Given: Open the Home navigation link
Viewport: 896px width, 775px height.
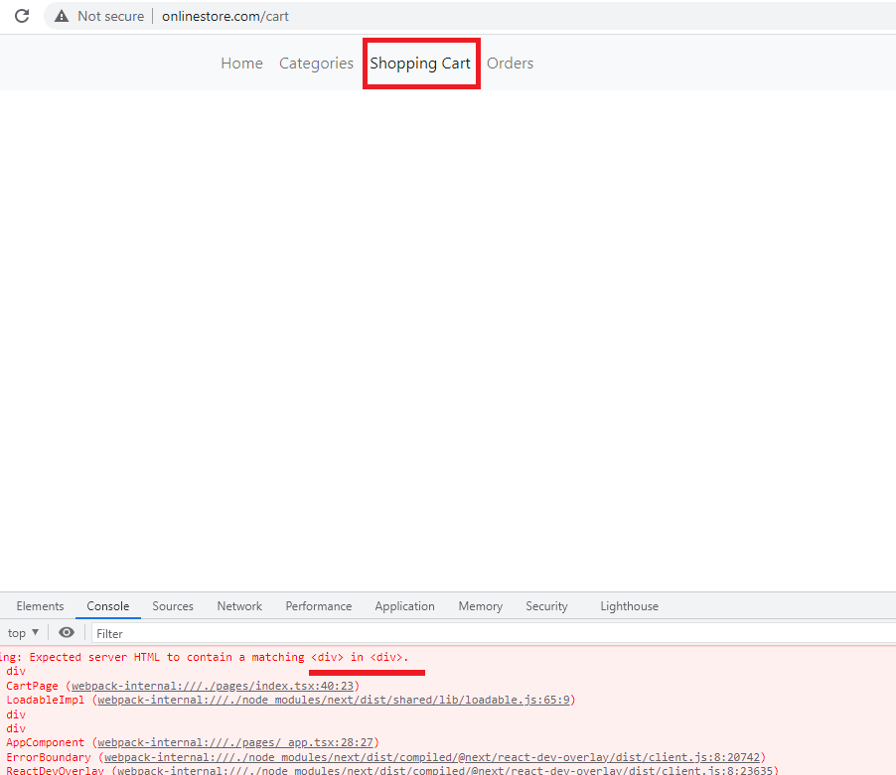Looking at the screenshot, I should pos(241,64).
